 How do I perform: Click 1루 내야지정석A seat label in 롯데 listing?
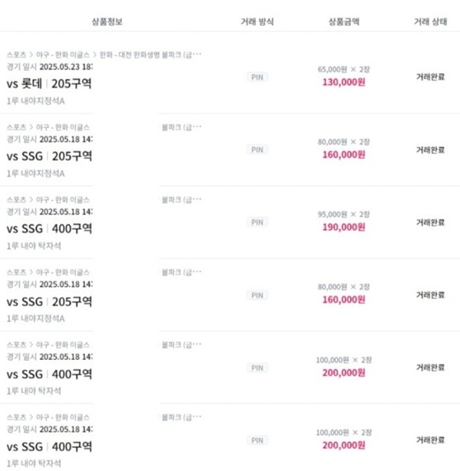point(35,101)
